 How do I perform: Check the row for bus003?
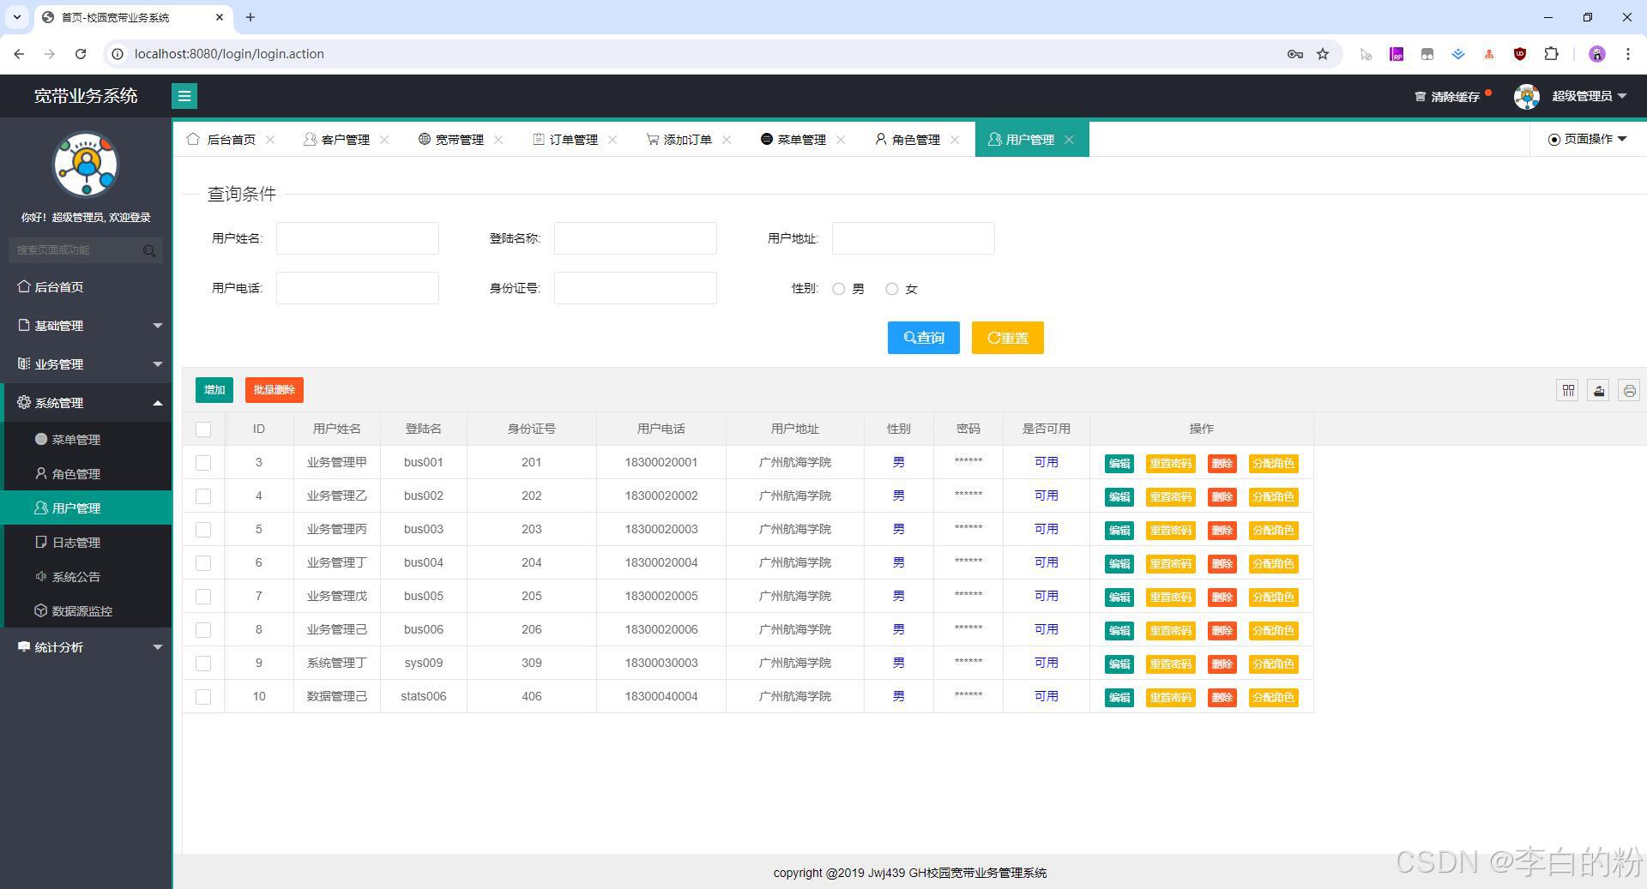point(203,530)
